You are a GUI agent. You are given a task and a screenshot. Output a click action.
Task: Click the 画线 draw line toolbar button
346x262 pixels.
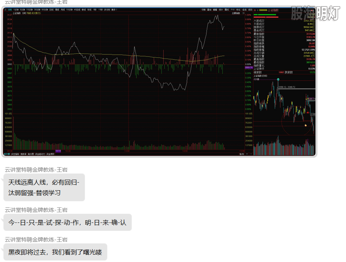(227, 10)
